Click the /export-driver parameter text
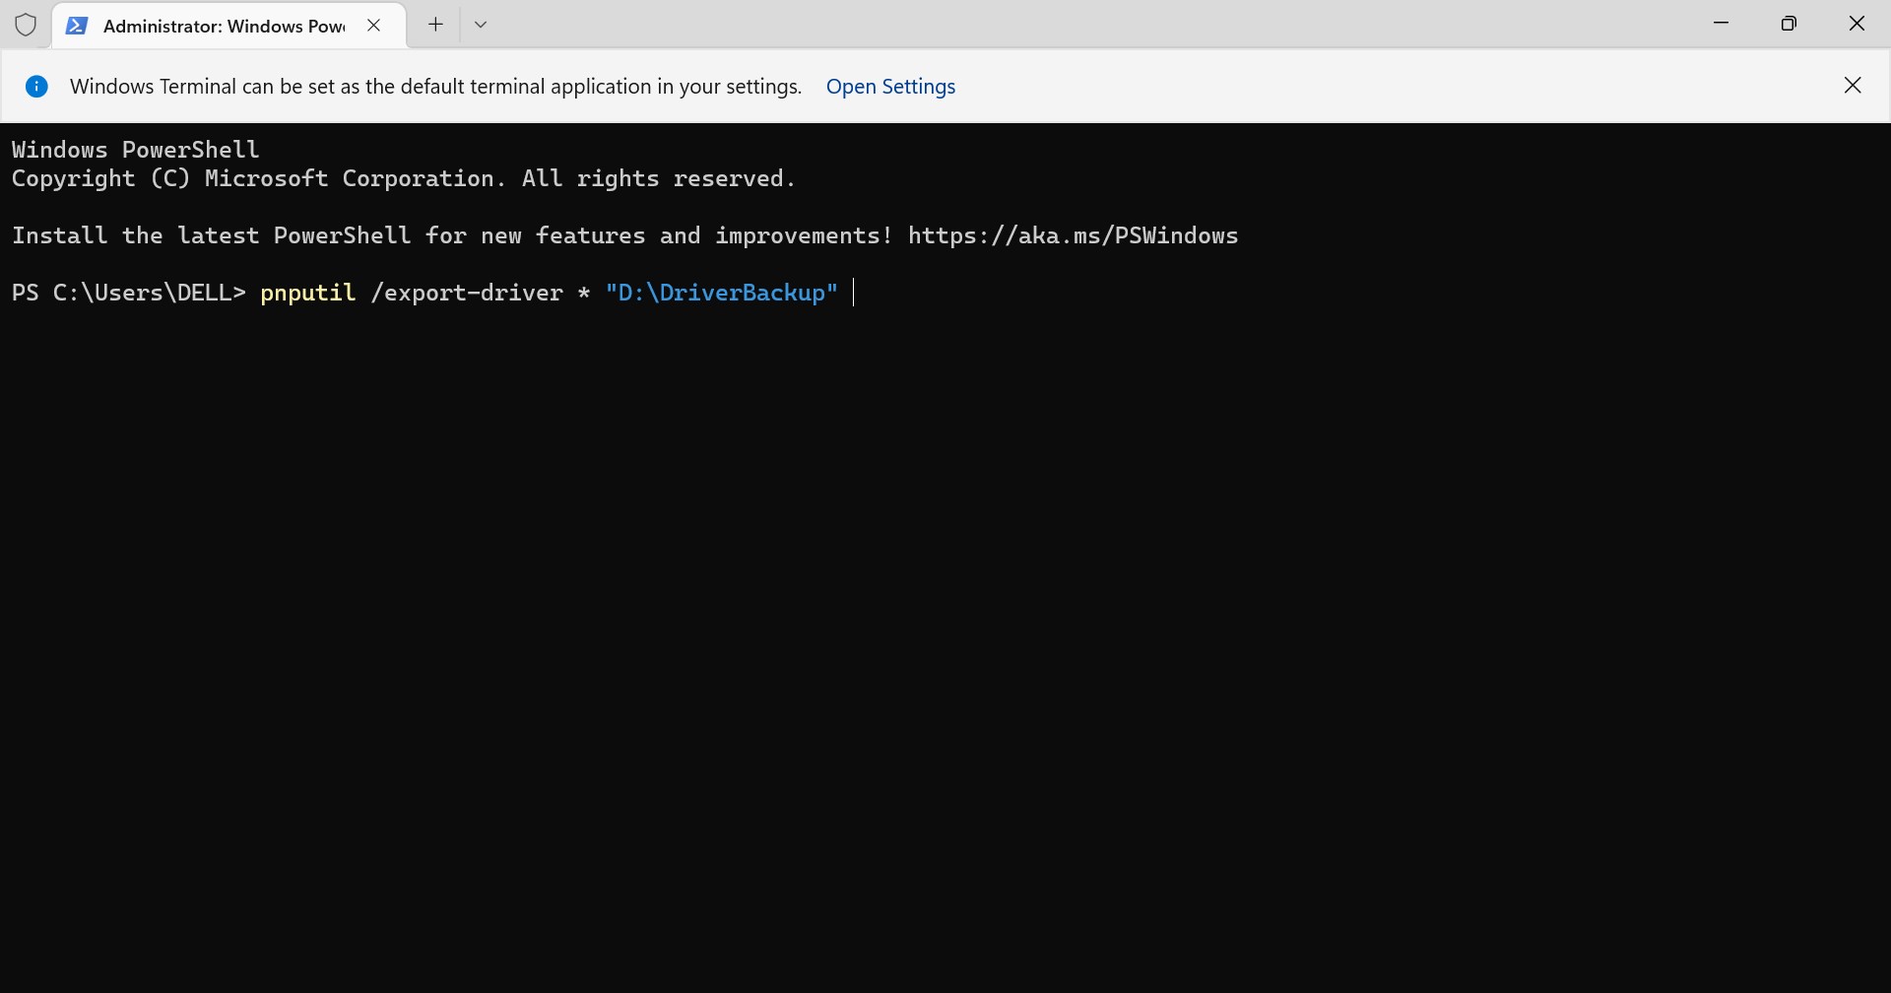The width and height of the screenshot is (1891, 993). point(467,294)
